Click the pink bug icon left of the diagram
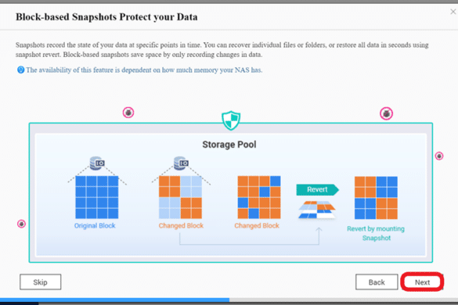The width and height of the screenshot is (458, 305). pyautogui.click(x=21, y=224)
